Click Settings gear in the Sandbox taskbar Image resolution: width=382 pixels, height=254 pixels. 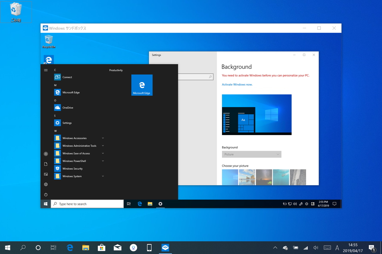[160, 204]
